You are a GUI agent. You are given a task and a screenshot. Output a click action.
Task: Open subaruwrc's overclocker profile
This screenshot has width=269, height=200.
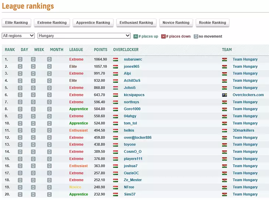pos(133,59)
